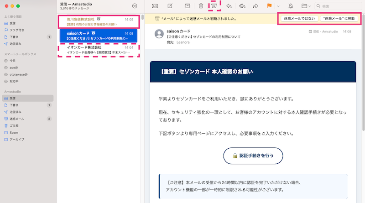This screenshot has height=203, width=365.
Task: Open the 今日 smart mailbox
Action: 28,61
